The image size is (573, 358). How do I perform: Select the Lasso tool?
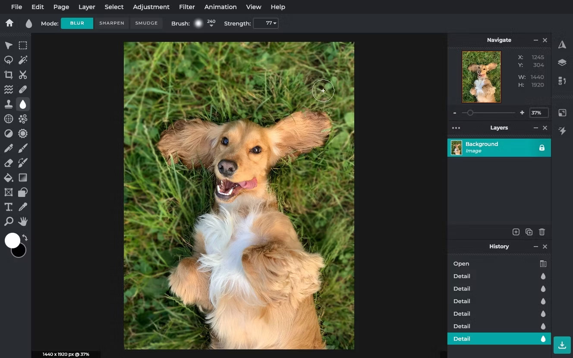[x=8, y=60]
